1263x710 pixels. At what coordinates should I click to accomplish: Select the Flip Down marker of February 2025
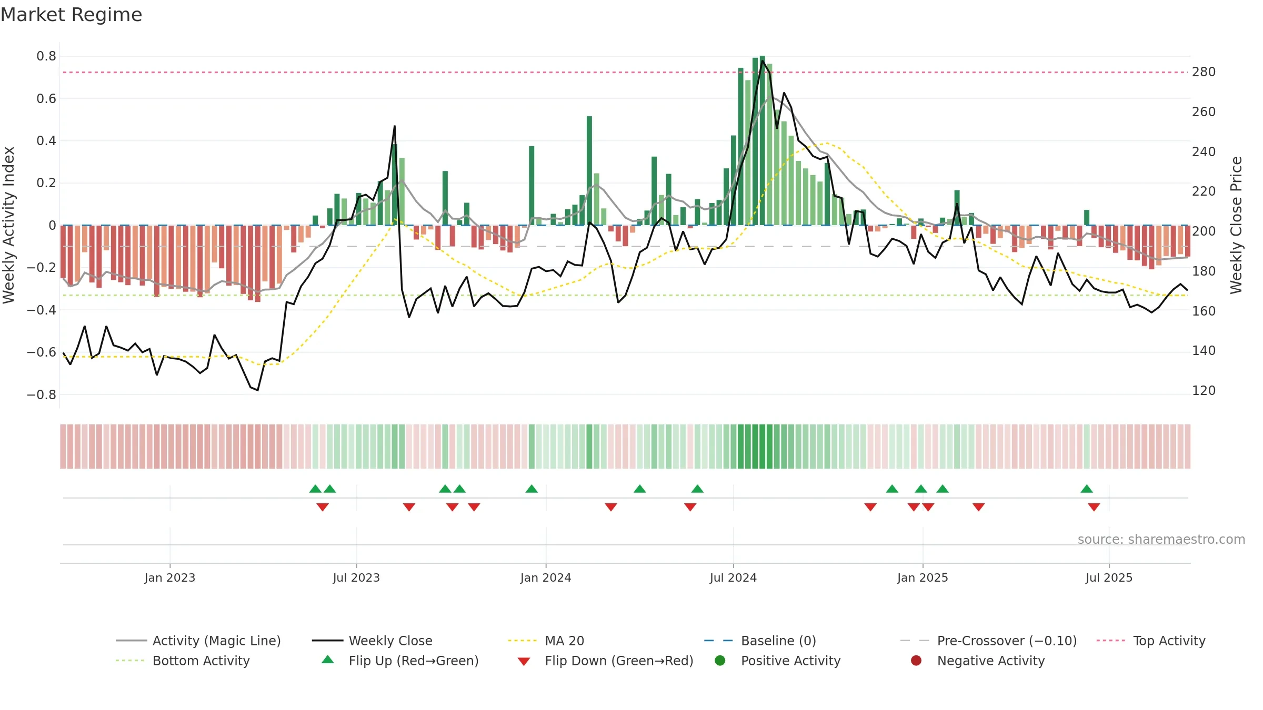979,507
